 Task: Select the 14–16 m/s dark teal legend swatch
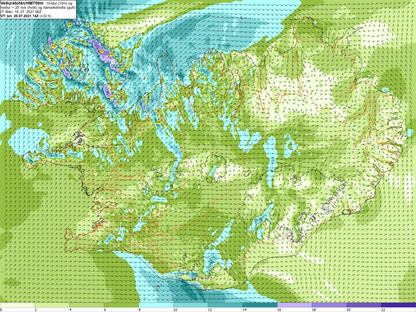(260, 305)
